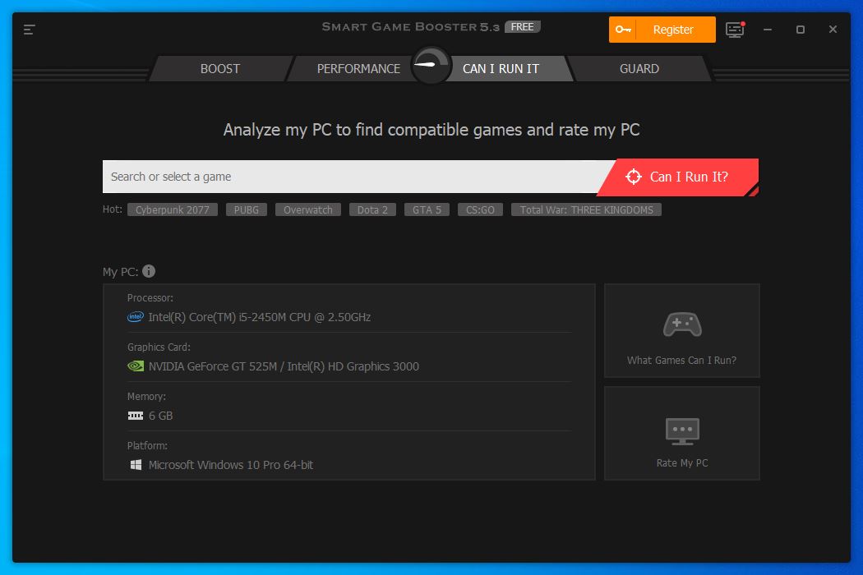Select the Dota 2 hot tag

coord(372,209)
